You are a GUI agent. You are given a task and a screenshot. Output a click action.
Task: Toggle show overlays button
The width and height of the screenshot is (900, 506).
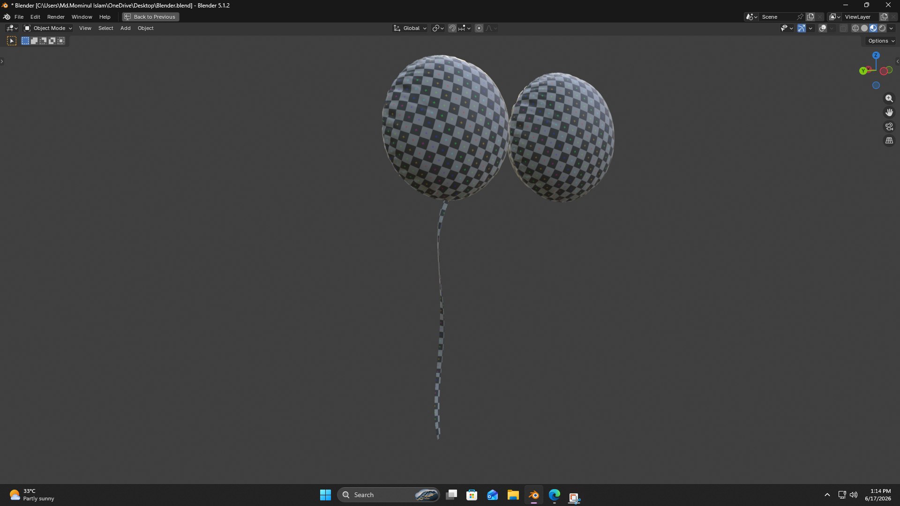click(823, 28)
